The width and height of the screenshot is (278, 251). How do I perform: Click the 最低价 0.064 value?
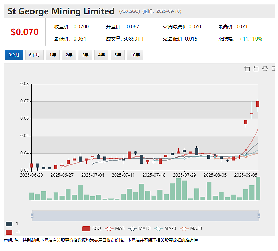coord(70,39)
